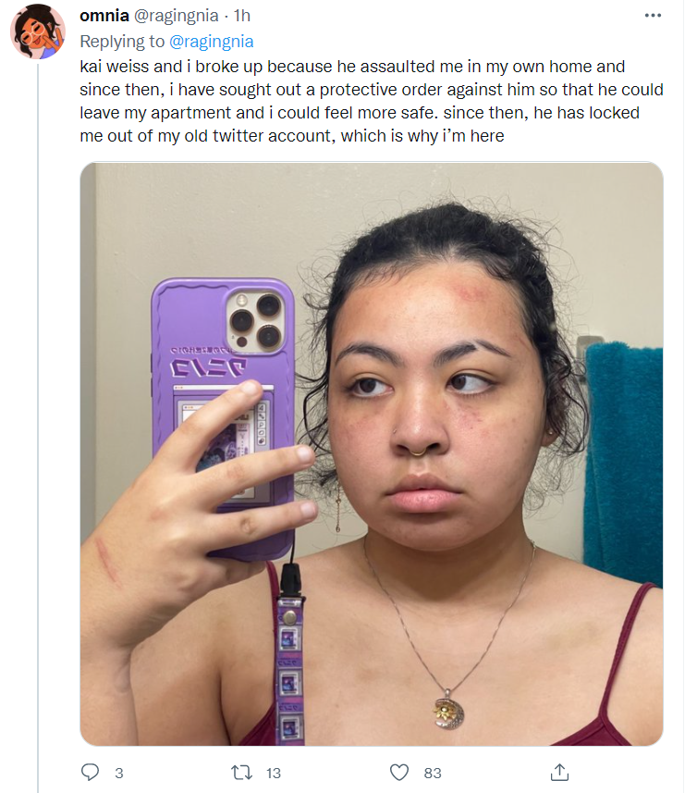Click the last line ending why i'm here
This screenshot has height=793, width=685.
point(291,136)
